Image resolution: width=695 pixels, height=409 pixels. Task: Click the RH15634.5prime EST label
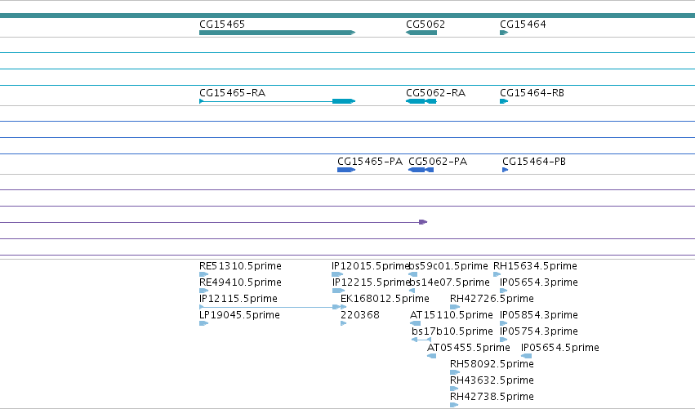pos(535,266)
